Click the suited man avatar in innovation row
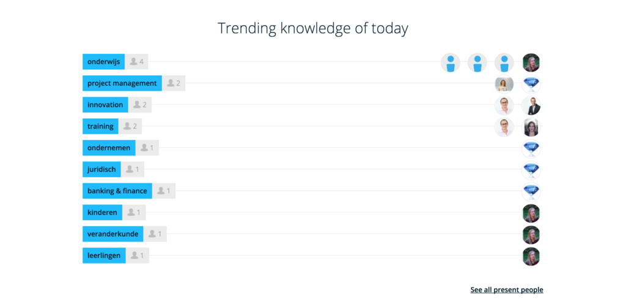 (x=531, y=106)
